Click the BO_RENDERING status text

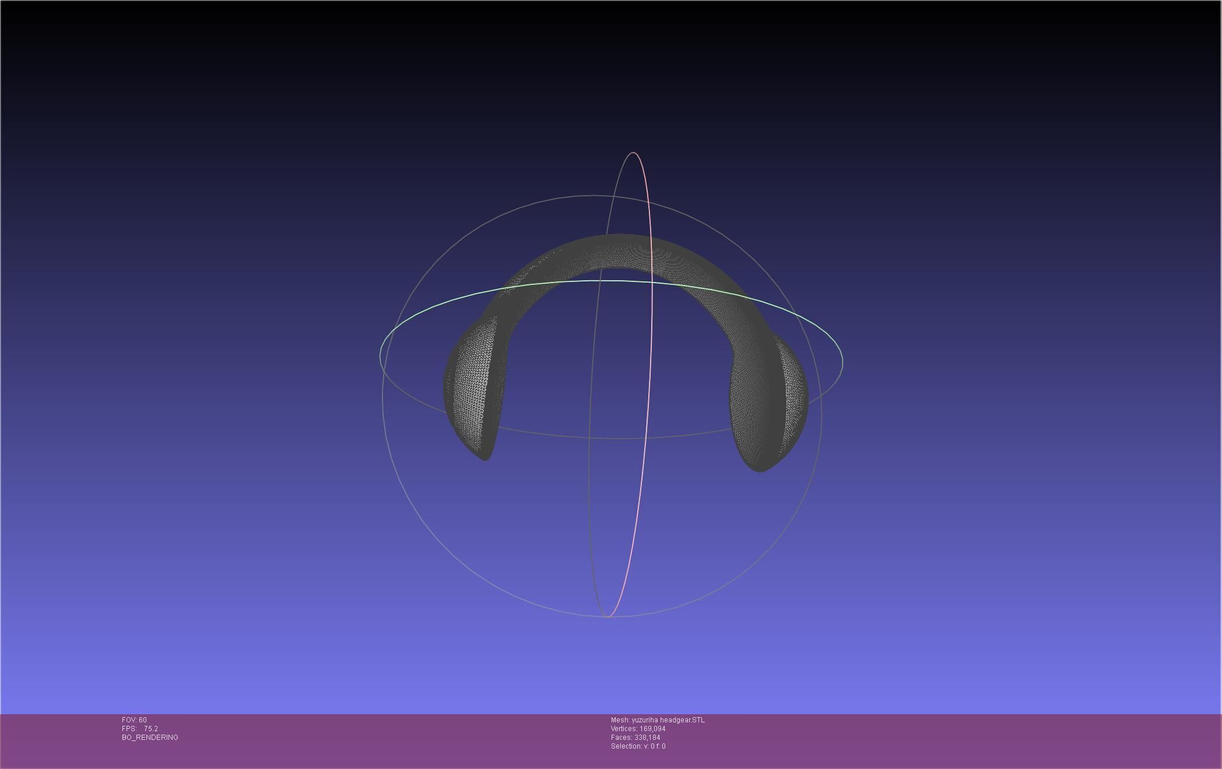point(150,738)
